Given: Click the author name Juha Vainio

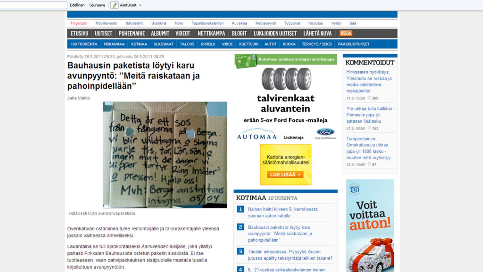Looking at the screenshot, I should point(78,98).
